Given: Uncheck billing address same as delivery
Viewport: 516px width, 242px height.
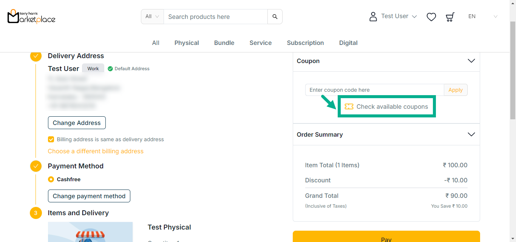Looking at the screenshot, I should coord(51,139).
